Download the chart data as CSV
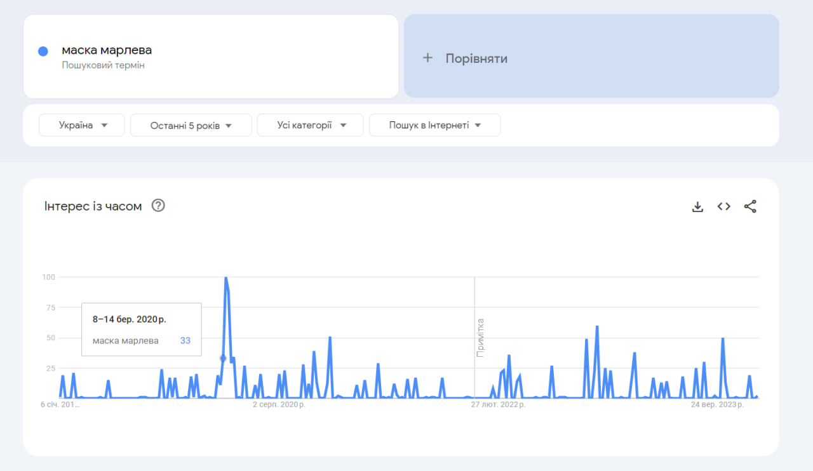 (x=697, y=206)
